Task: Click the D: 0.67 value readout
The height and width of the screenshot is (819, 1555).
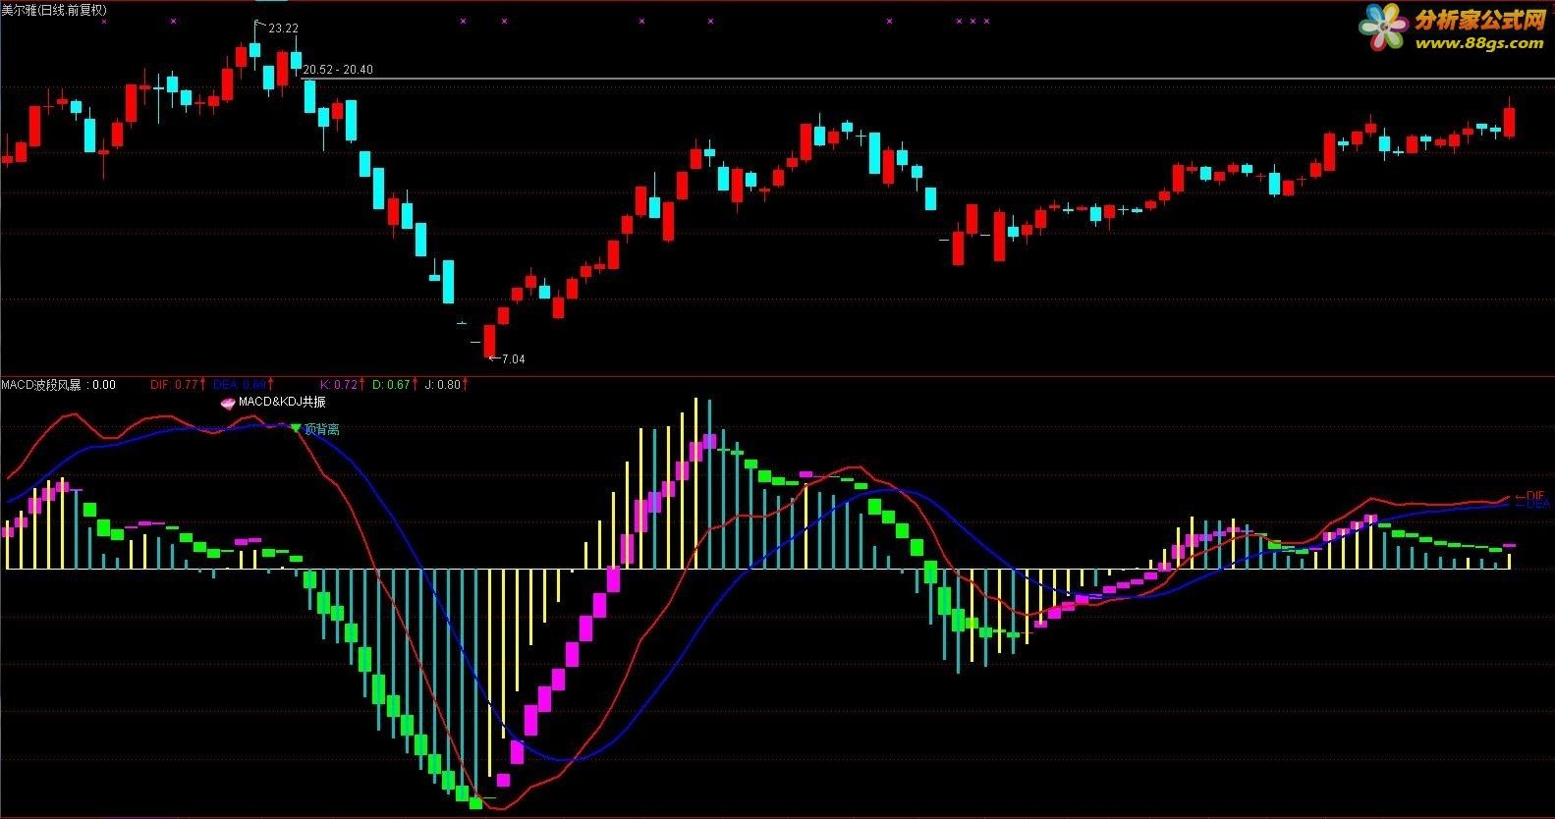Action: (391, 385)
